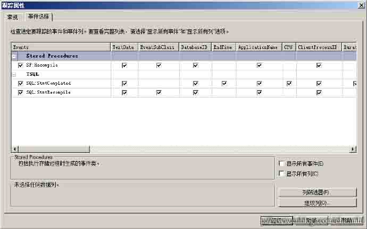Collapse the TSQL event group
Image resolution: width=367 pixels, height=229 pixels.
point(14,75)
